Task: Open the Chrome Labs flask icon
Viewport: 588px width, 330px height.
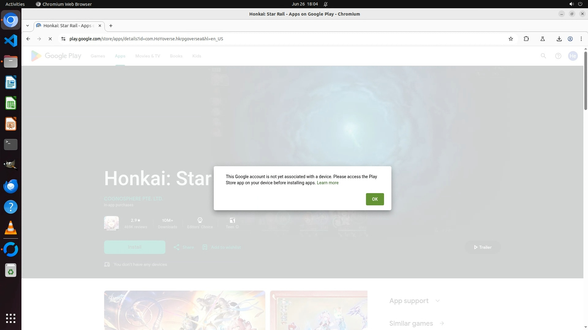Action: point(542,39)
